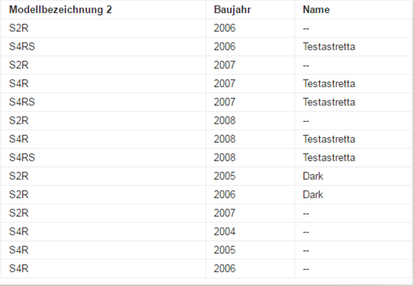414x286 pixels.
Task: Select the 2008 year cell of the S2R row
Action: [x=225, y=121]
